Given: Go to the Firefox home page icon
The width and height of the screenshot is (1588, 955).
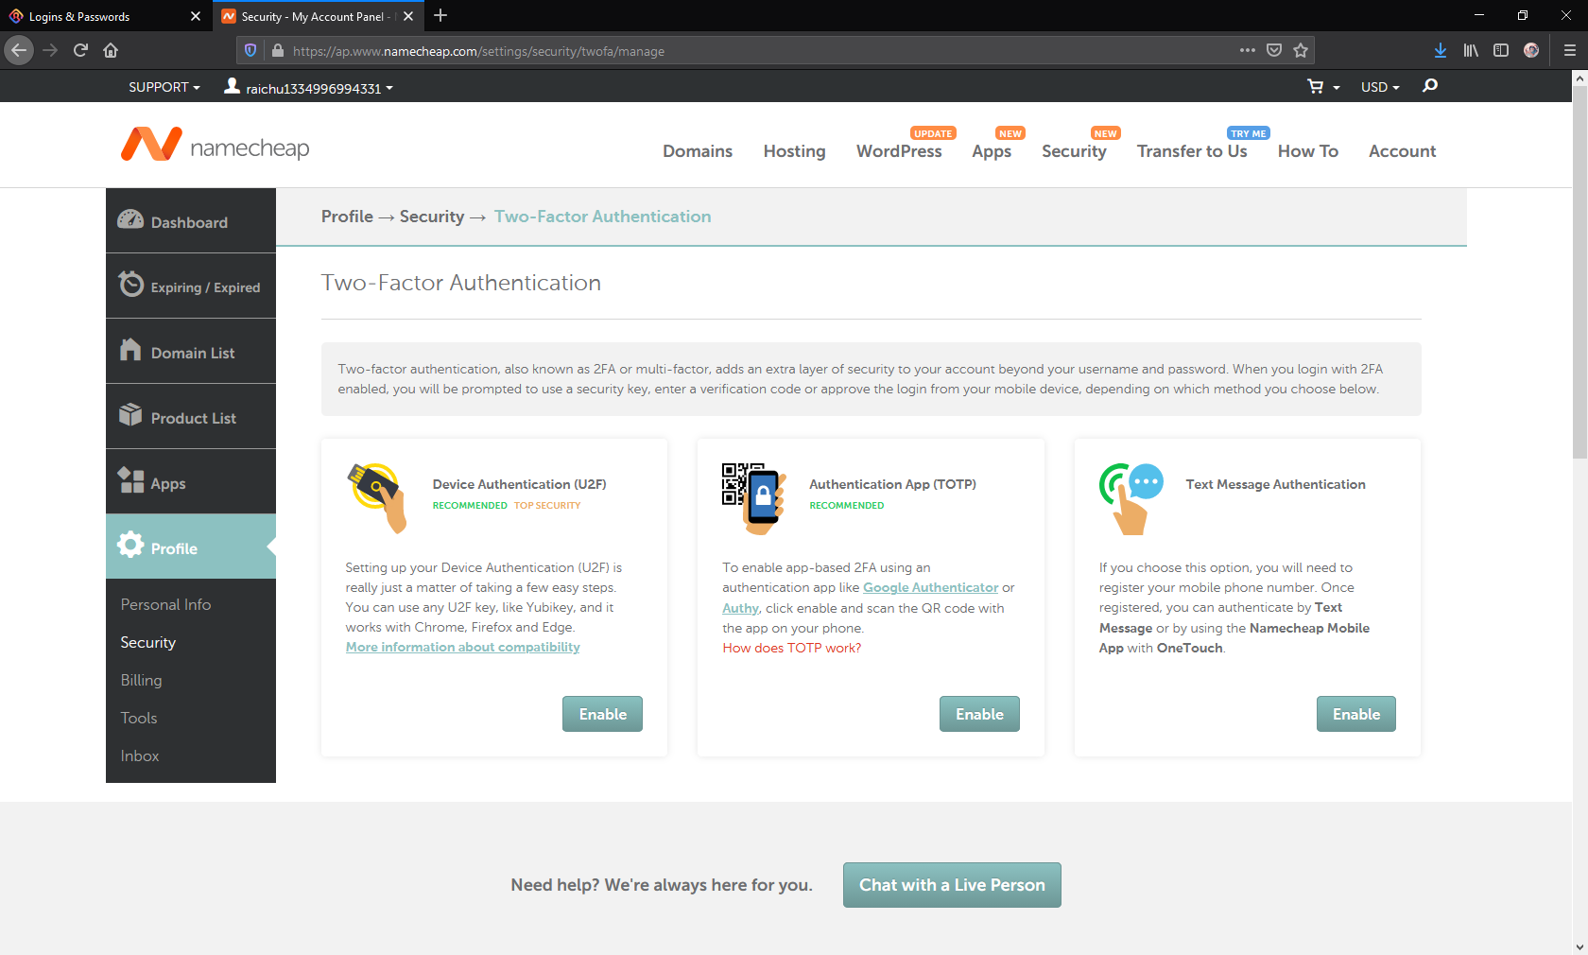Looking at the screenshot, I should (x=111, y=50).
